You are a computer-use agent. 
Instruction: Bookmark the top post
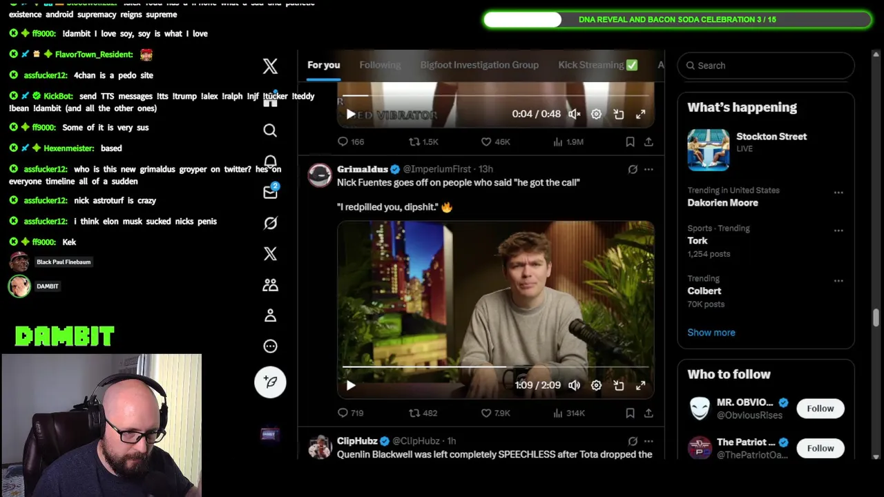[x=630, y=142]
